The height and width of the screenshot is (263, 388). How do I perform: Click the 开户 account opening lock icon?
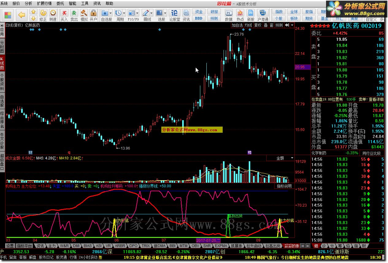tap(94, 15)
